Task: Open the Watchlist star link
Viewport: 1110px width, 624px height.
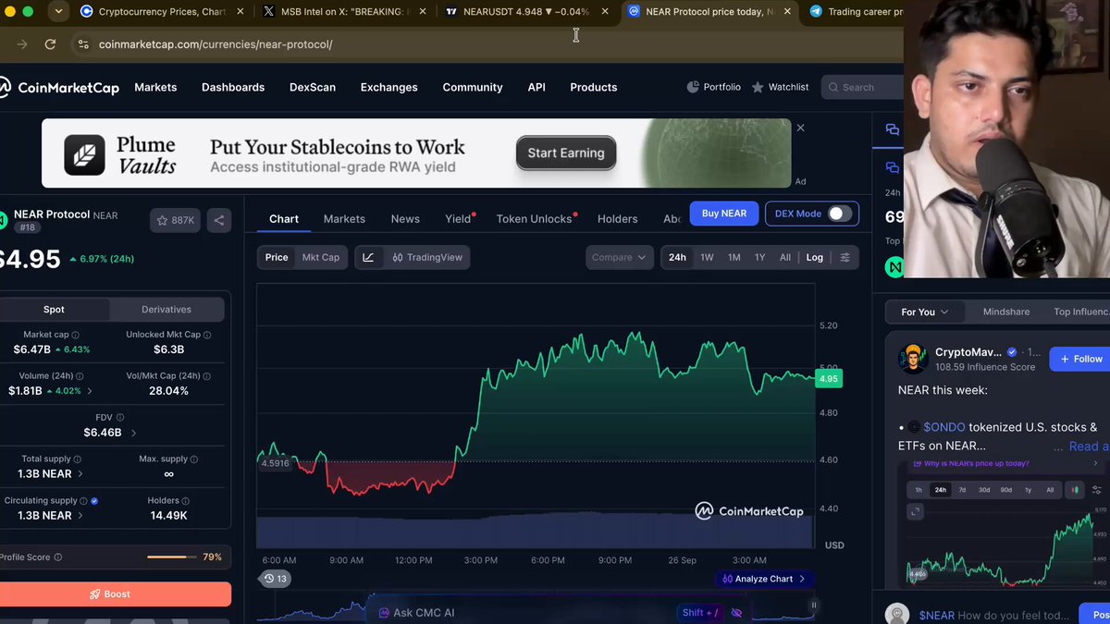Action: pyautogui.click(x=780, y=87)
